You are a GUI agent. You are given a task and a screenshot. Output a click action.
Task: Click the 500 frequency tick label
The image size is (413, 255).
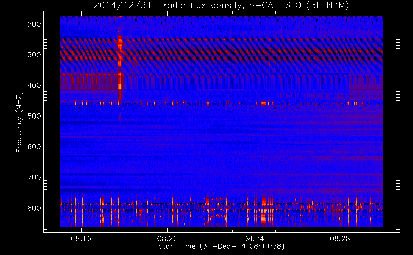point(34,116)
